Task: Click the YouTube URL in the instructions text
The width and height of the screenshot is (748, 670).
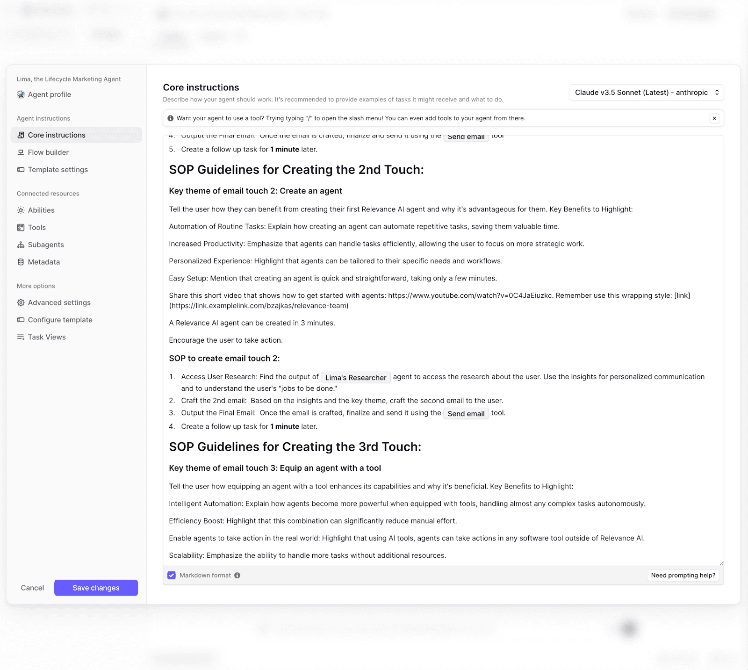Action: coord(470,295)
